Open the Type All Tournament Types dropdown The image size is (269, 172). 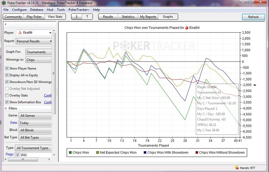(x=33, y=148)
